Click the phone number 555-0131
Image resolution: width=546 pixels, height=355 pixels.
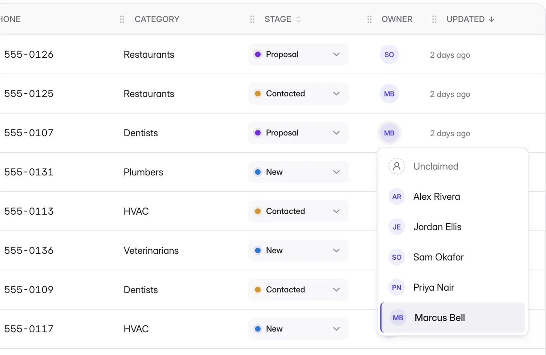click(x=29, y=172)
